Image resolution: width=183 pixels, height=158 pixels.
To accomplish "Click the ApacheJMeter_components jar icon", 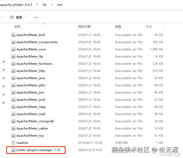I will click(13, 42).
